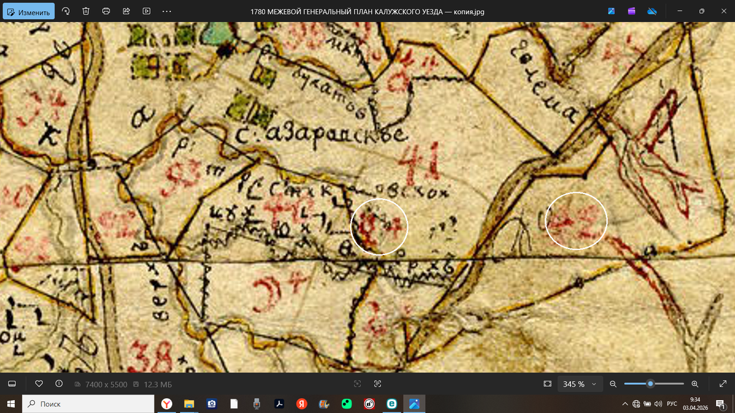The width and height of the screenshot is (735, 413).
Task: Click the speaker volume icon in the tray
Action: (658, 404)
